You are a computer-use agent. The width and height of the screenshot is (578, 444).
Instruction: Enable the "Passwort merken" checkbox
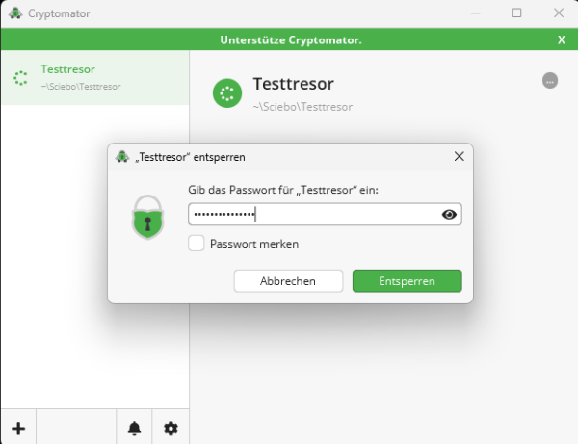197,244
